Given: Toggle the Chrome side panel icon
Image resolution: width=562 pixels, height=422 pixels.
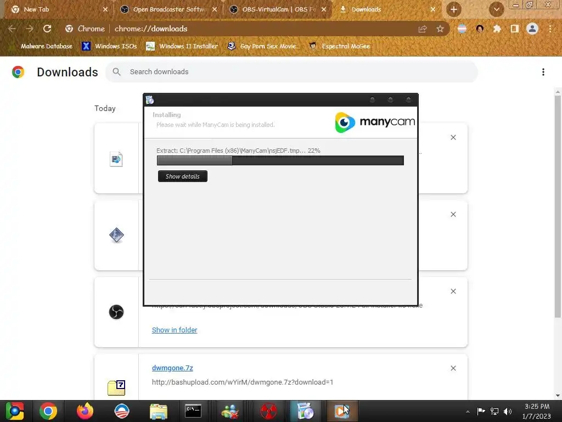Looking at the screenshot, I should coord(515,29).
